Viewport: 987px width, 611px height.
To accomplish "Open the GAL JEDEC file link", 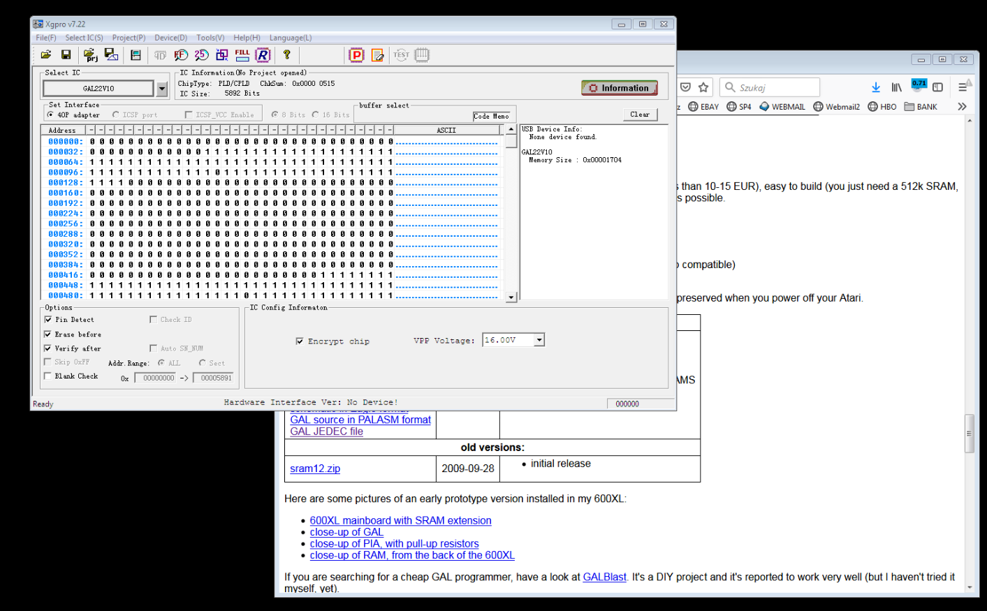I will click(x=326, y=432).
